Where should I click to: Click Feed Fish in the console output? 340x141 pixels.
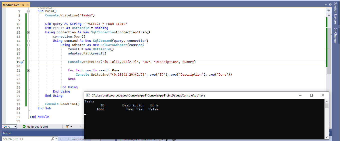pos(135,109)
